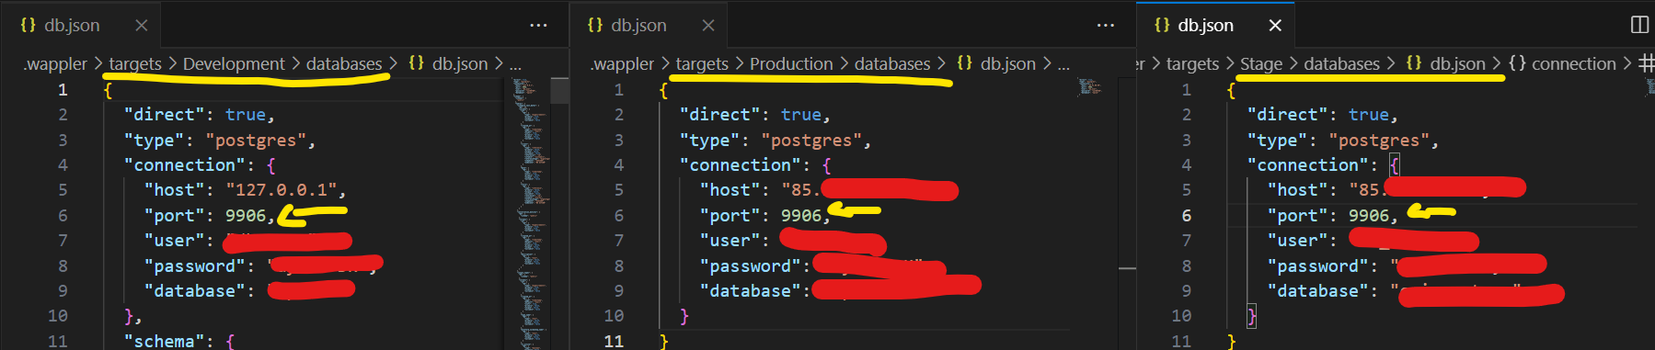Click connection breadcrumb in Stage editor
The height and width of the screenshot is (350, 1655).
point(1562,63)
